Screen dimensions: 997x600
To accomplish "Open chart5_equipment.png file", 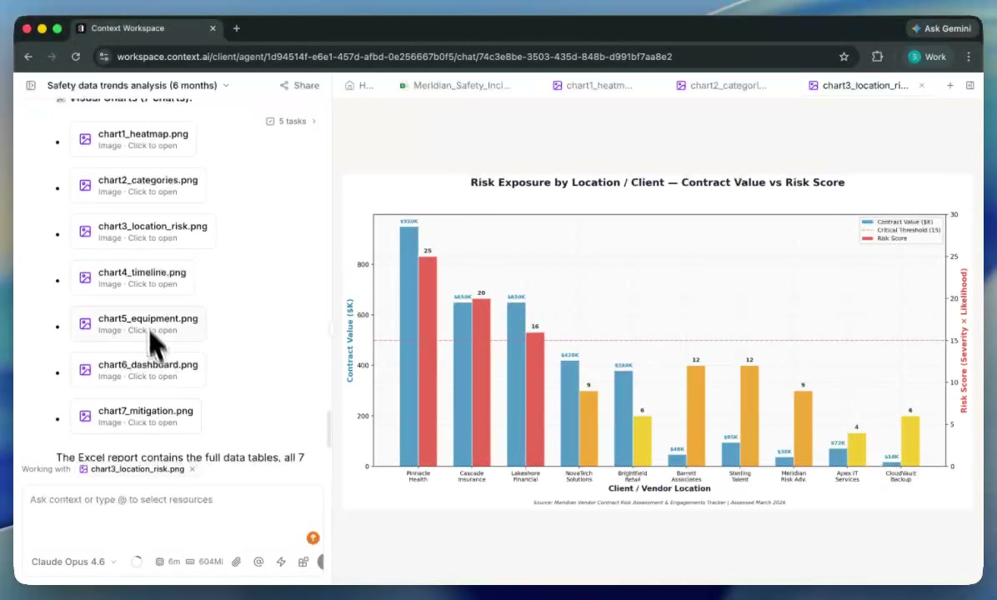I will pos(138,323).
